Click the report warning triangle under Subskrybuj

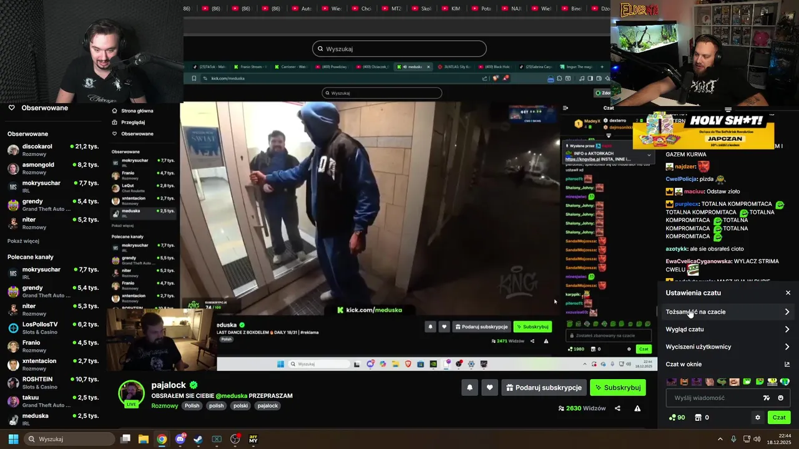637,408
